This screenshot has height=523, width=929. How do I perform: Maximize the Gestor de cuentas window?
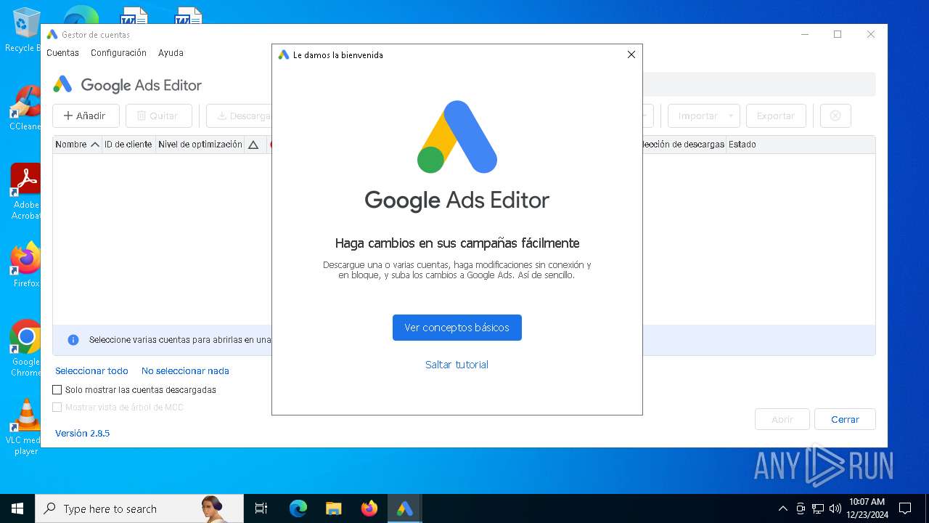(x=837, y=34)
